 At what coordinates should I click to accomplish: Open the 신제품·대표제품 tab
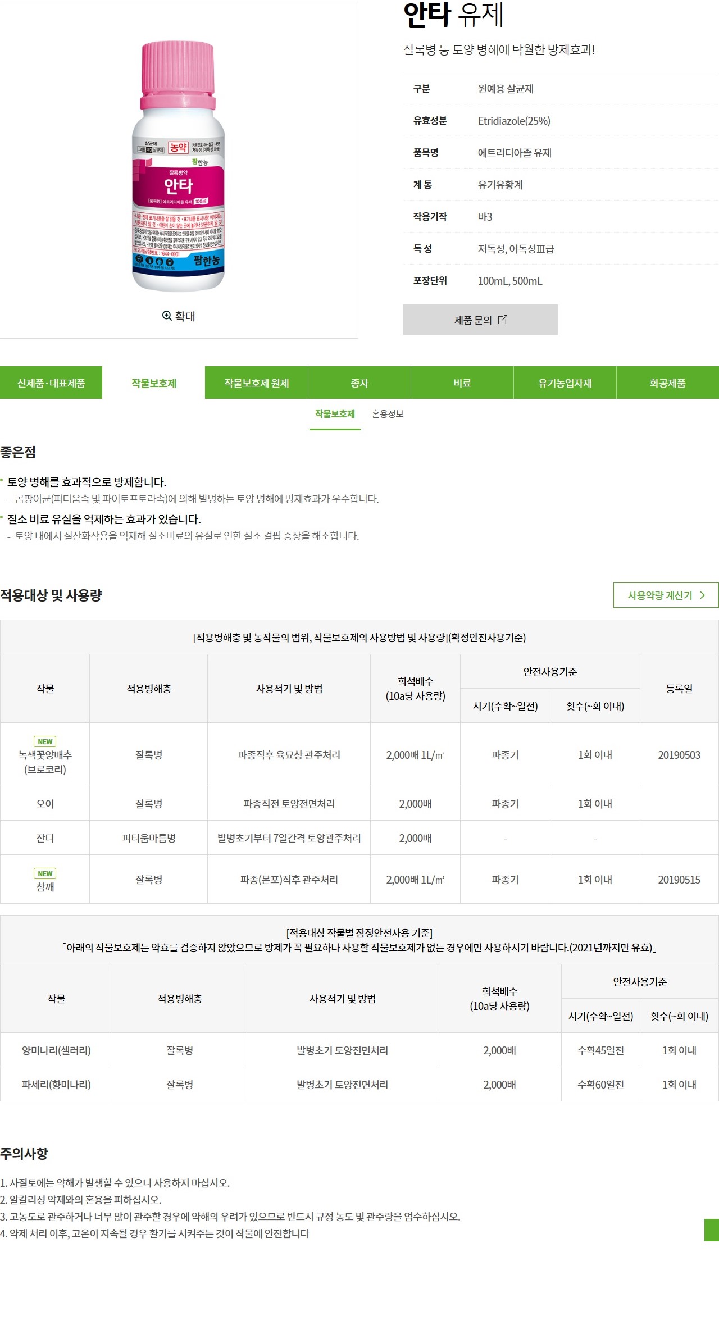(x=51, y=383)
